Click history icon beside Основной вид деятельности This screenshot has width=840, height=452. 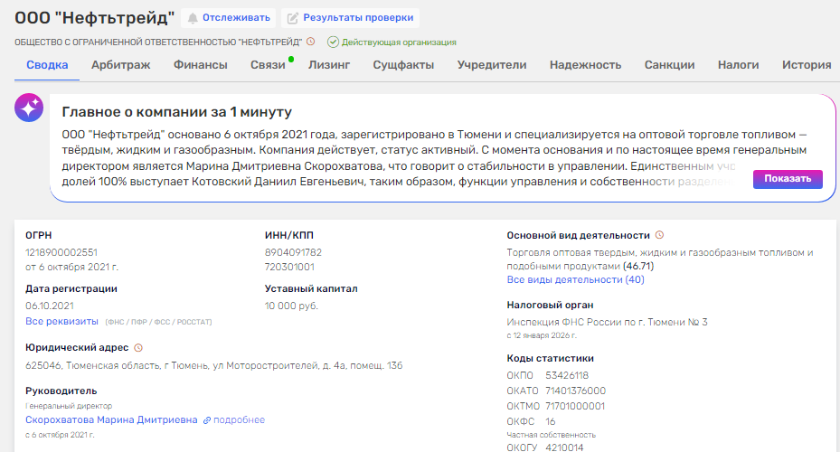coord(659,235)
